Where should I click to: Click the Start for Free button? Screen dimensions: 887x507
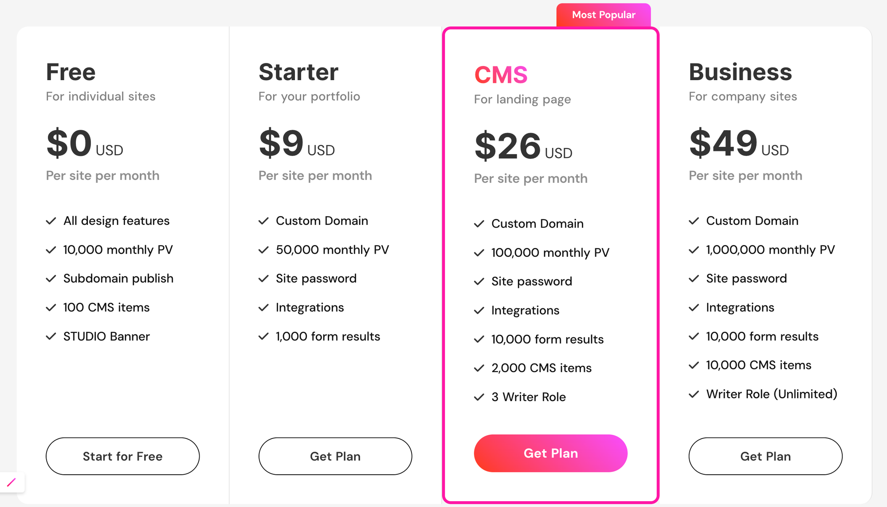tap(122, 456)
